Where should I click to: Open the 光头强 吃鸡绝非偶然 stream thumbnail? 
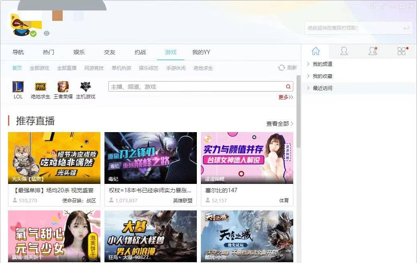54,158
